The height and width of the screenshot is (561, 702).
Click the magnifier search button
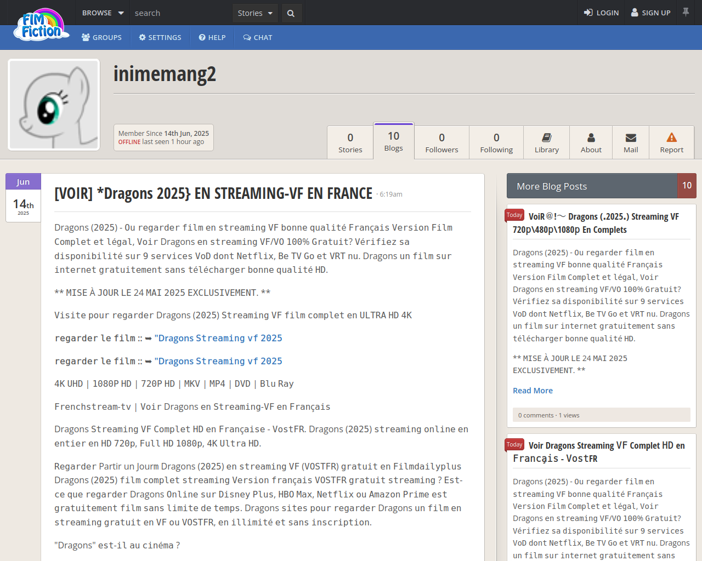(291, 13)
